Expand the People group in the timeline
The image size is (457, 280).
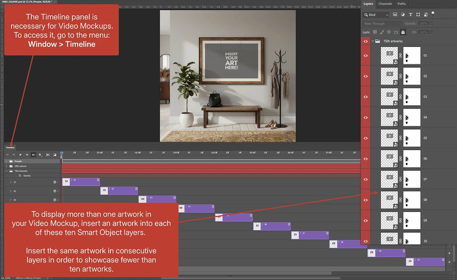point(6,161)
